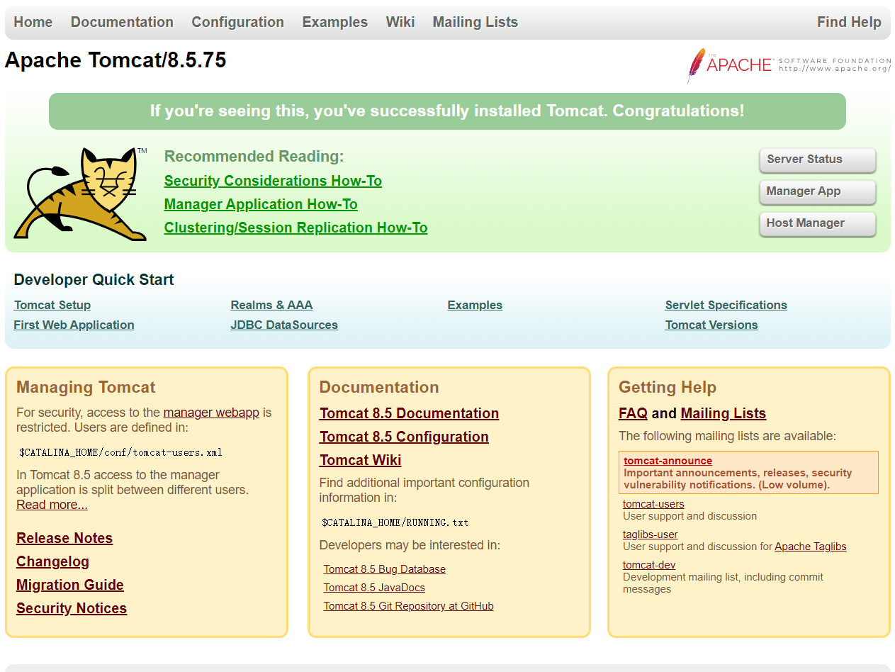This screenshot has width=895, height=672.
Task: Open the tomcat-announce mailing list link
Action: coord(668,461)
